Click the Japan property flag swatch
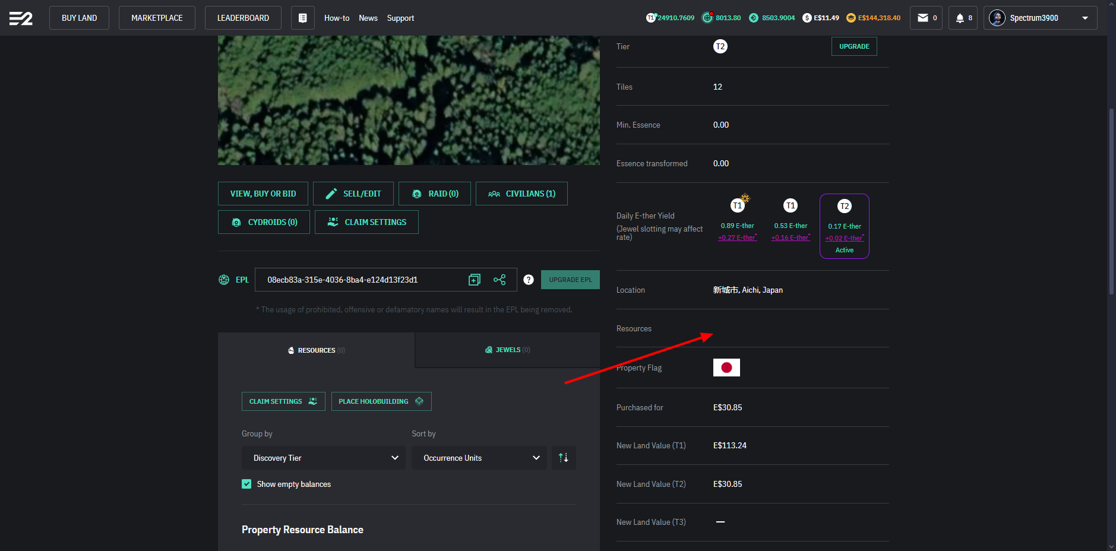The width and height of the screenshot is (1116, 551). coord(726,368)
